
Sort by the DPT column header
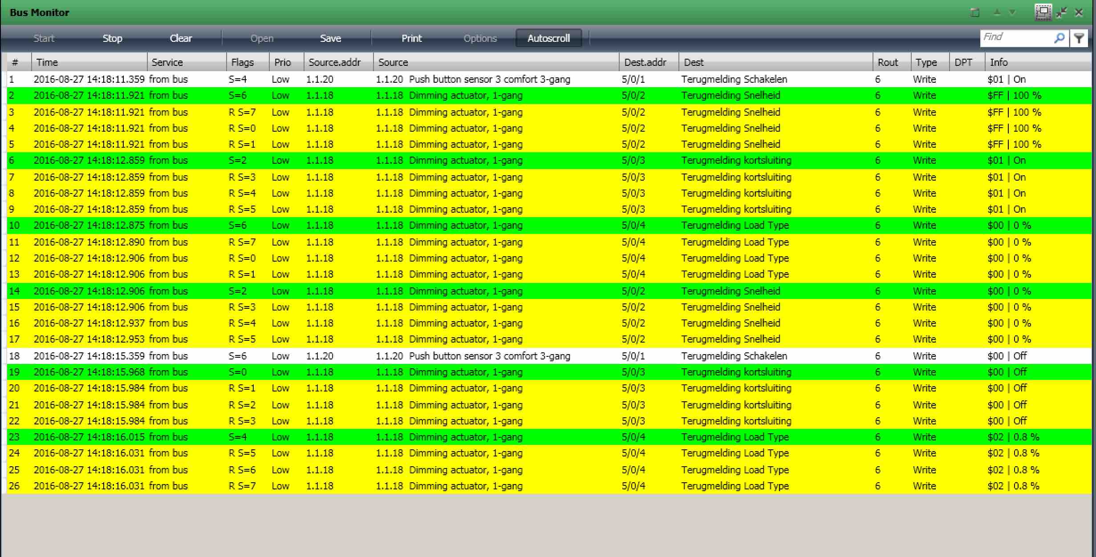pyautogui.click(x=967, y=62)
